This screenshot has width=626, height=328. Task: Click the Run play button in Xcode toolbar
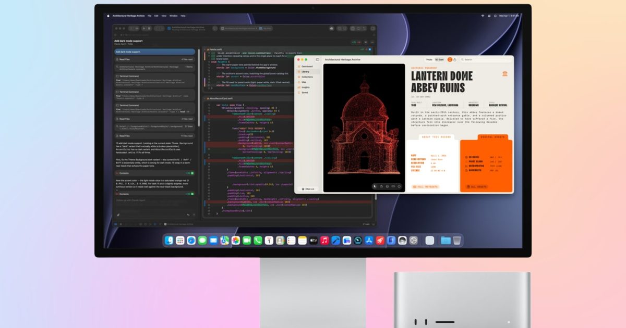pyautogui.click(x=144, y=29)
